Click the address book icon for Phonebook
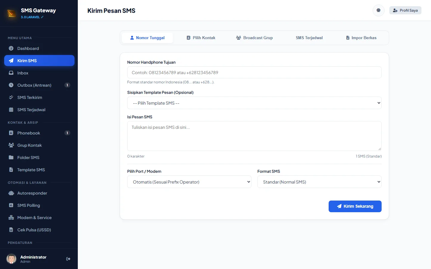431x269 pixels. coord(11,133)
